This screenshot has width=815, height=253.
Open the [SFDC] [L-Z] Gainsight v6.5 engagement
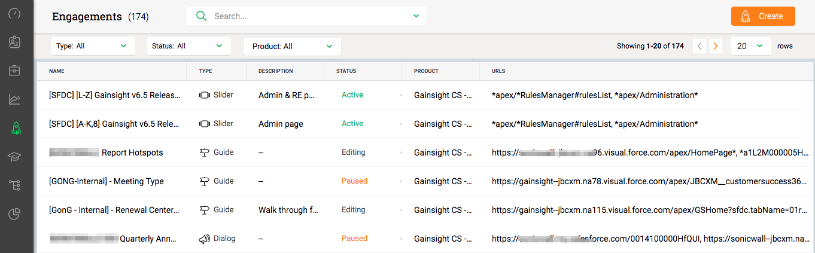(x=114, y=95)
